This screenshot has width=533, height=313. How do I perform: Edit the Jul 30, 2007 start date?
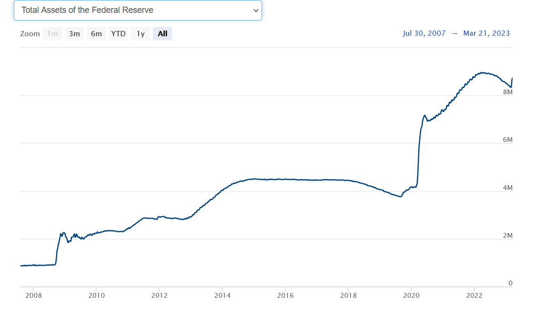point(424,33)
